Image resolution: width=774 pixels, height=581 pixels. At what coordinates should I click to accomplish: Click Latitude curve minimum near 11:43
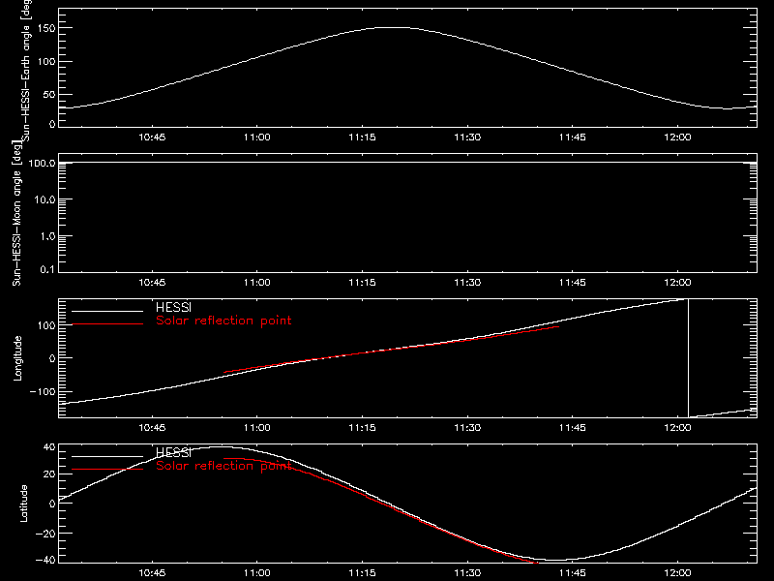click(558, 561)
